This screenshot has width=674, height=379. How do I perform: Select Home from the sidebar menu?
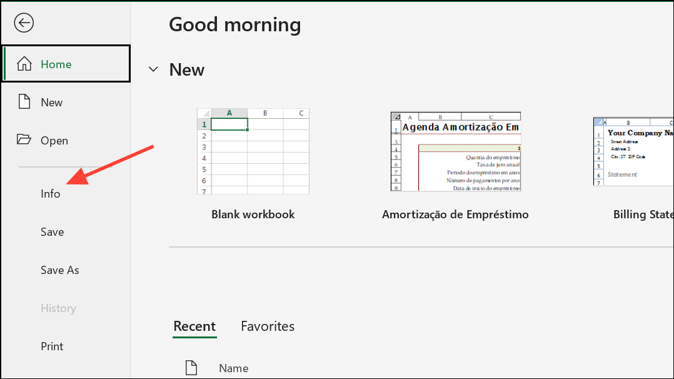56,63
